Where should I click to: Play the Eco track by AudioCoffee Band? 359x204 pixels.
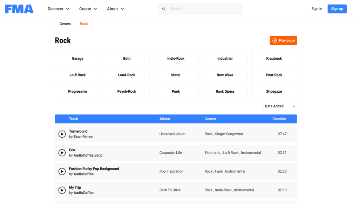point(62,153)
